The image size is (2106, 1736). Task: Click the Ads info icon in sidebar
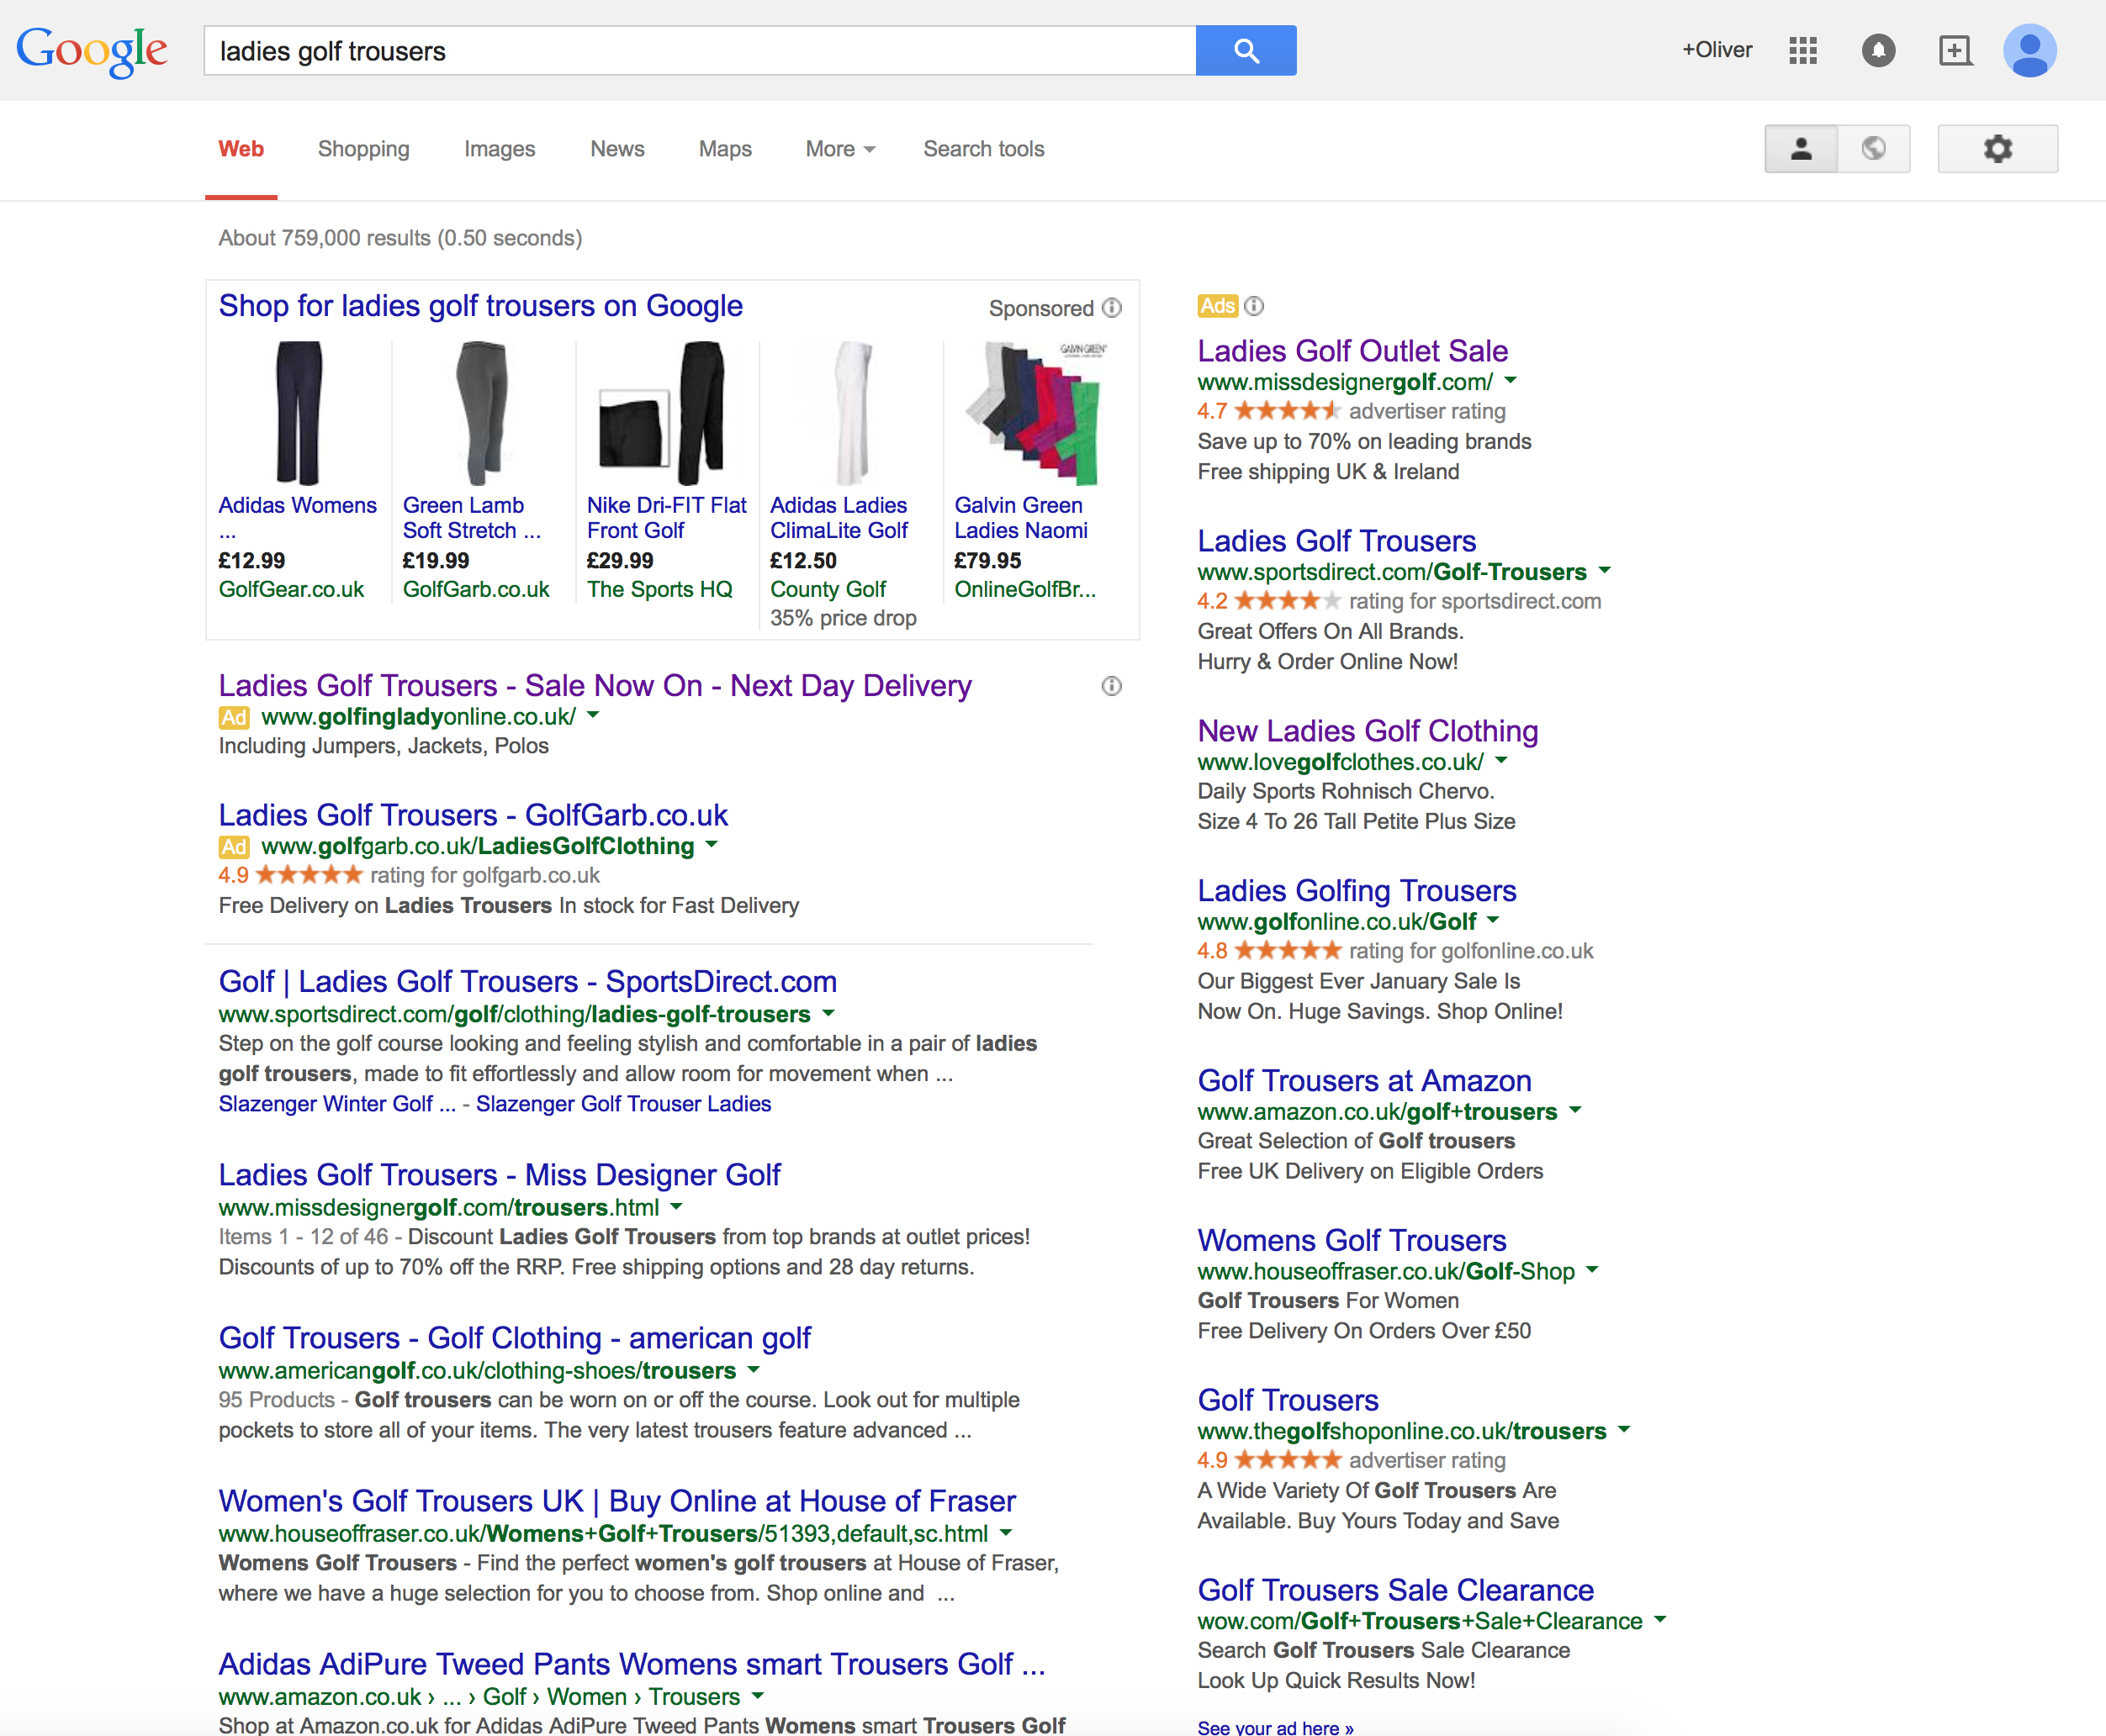pos(1254,306)
